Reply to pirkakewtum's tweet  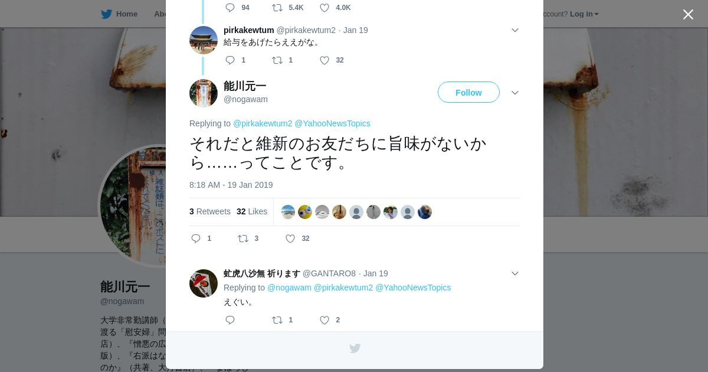230,60
